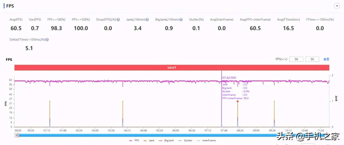Click Jank value 3.4

pos(138,28)
